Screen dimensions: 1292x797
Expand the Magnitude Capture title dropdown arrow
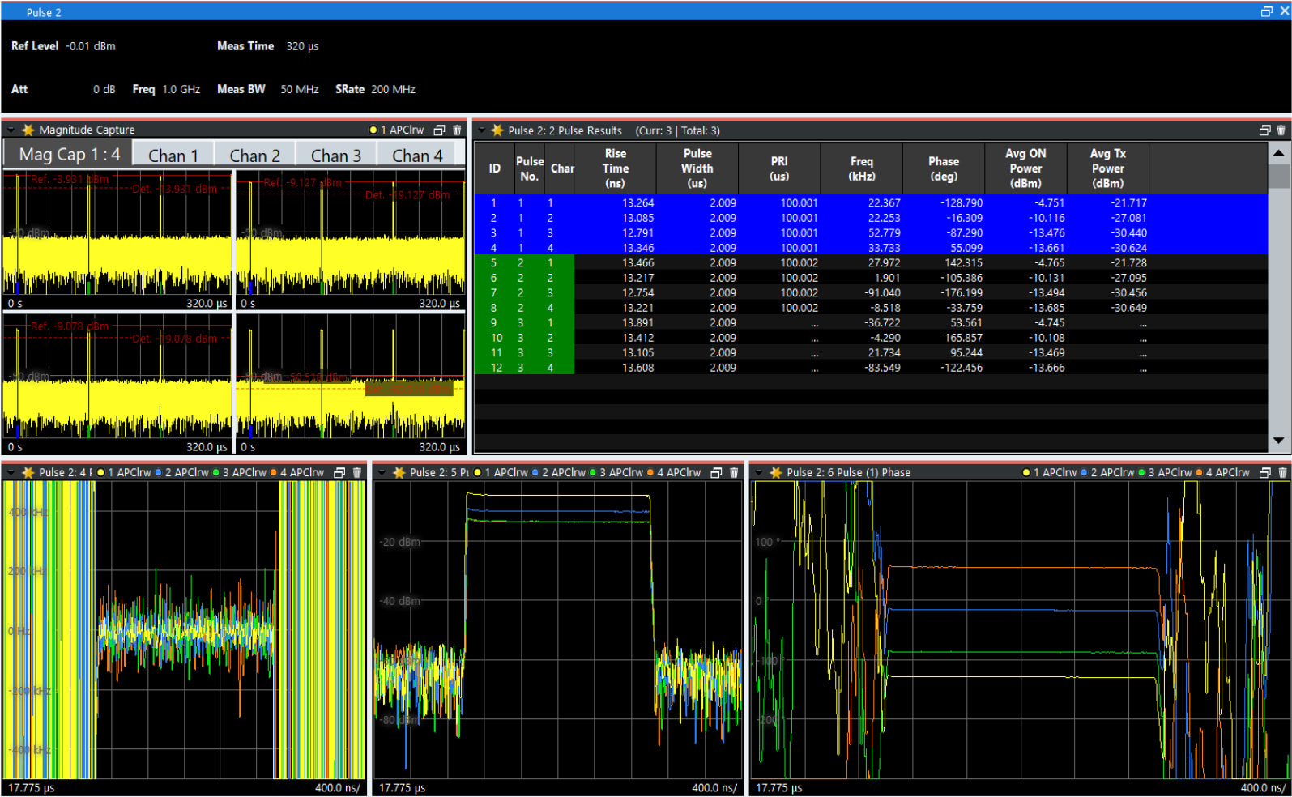pyautogui.click(x=11, y=130)
